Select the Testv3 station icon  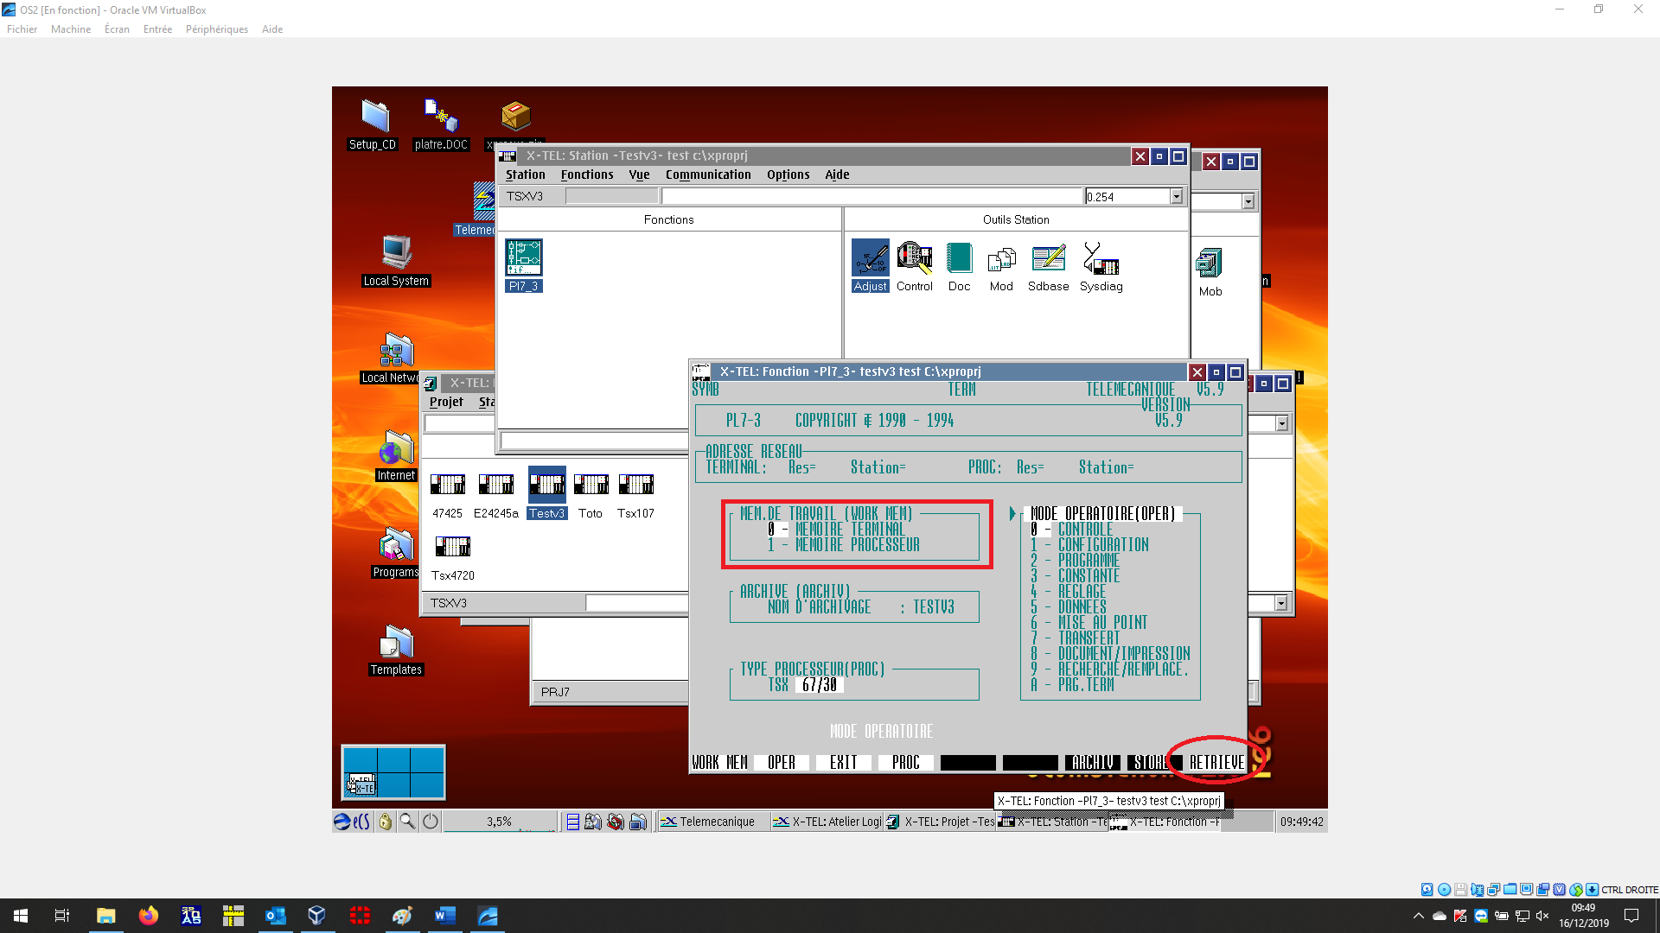pos(546,486)
